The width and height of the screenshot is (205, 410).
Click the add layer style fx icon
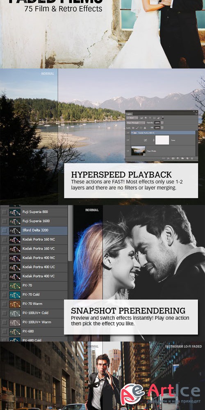[x=168, y=158]
